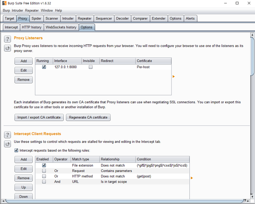The width and height of the screenshot is (255, 204).
Task: Expand the Proxy Listeners table orange arrow
Action: coord(174,76)
